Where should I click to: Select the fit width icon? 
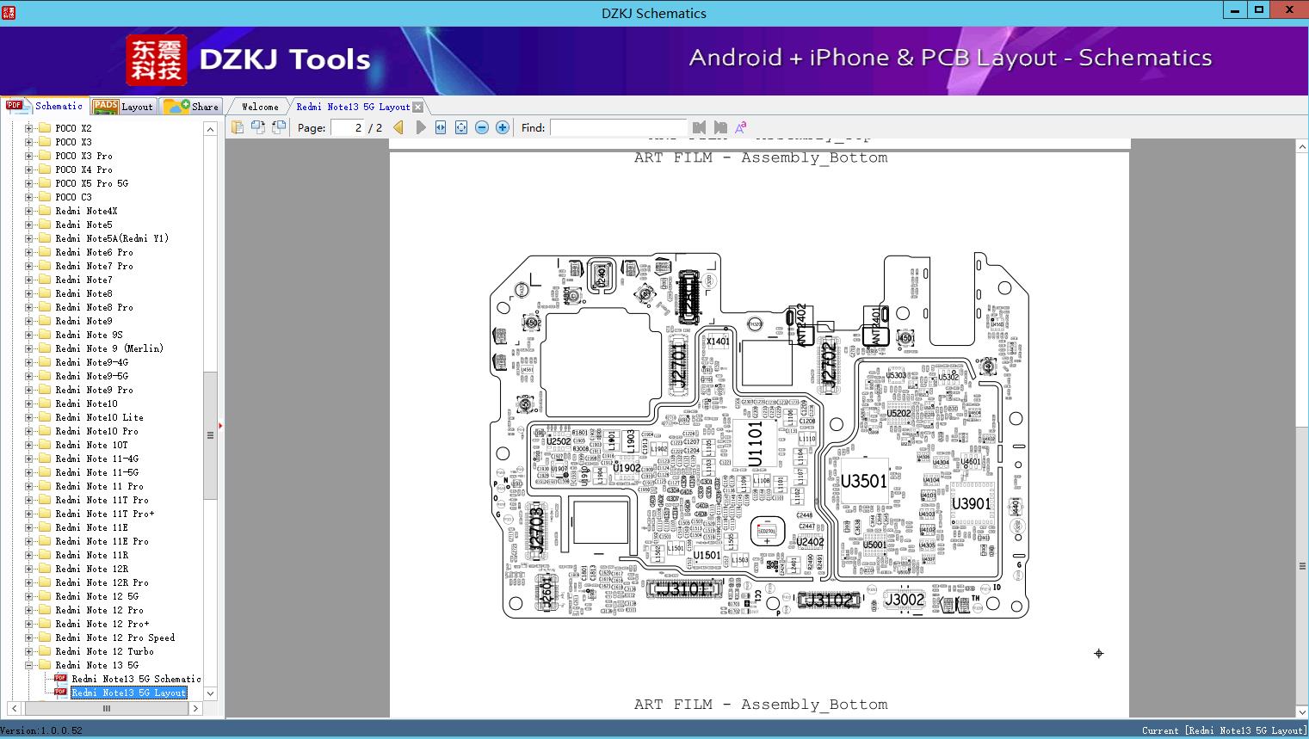point(441,127)
